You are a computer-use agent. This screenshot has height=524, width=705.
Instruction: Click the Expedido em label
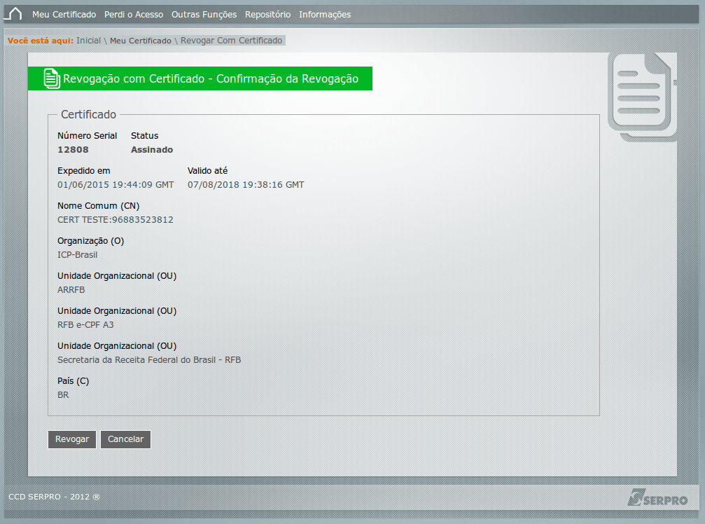click(83, 171)
